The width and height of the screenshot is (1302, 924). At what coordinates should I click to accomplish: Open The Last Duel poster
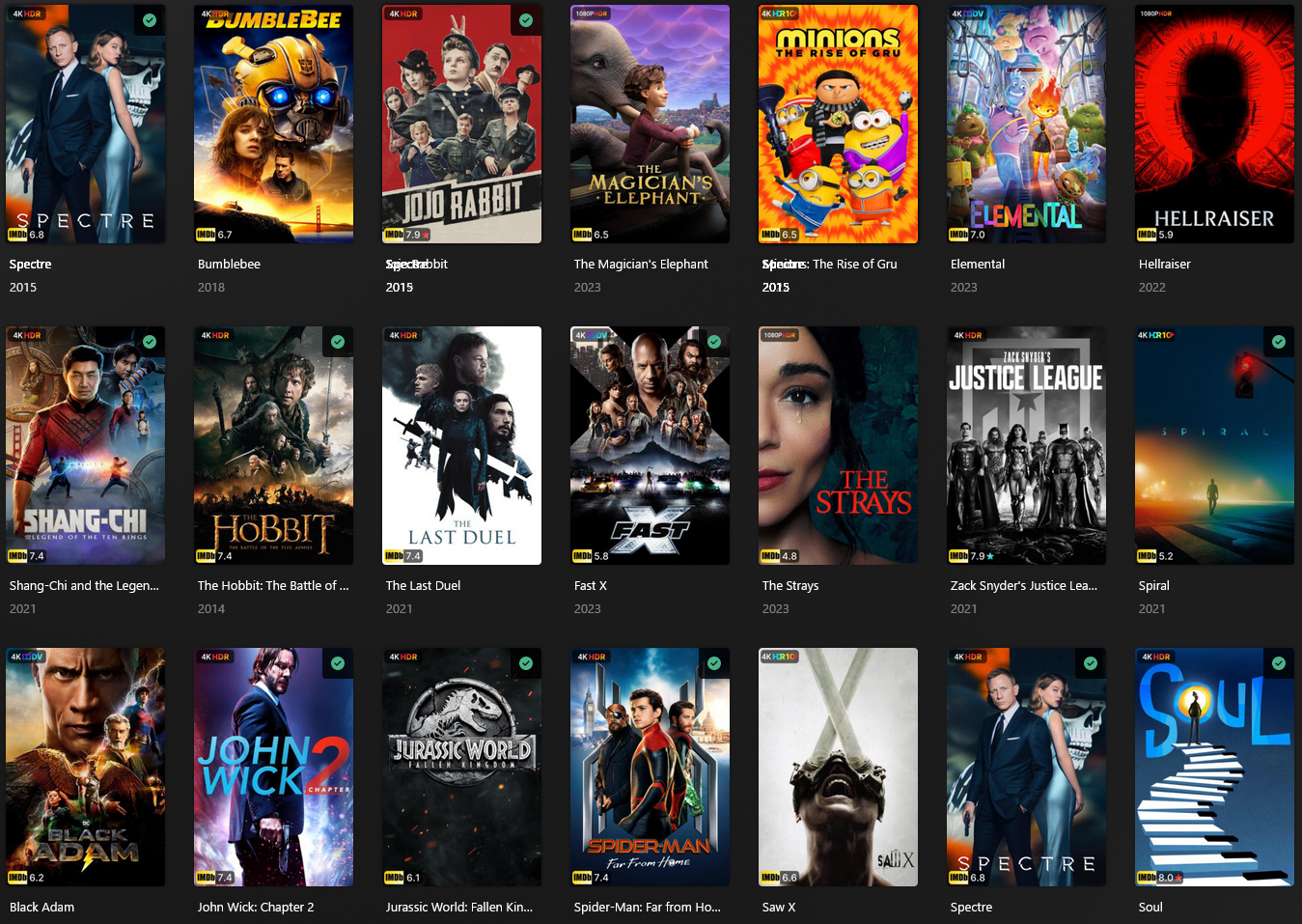pyautogui.click(x=461, y=445)
